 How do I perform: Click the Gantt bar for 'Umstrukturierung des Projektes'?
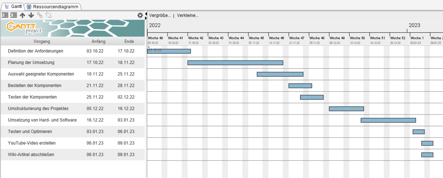346,109
